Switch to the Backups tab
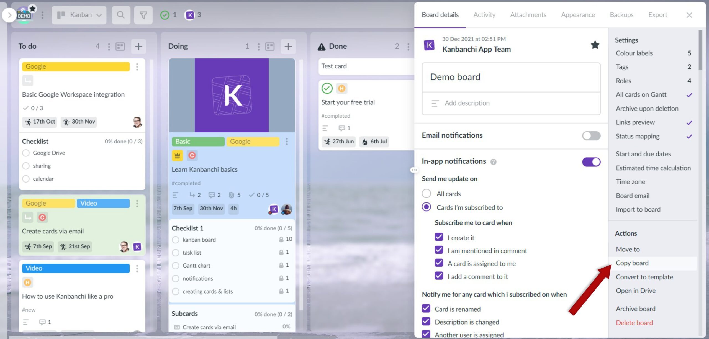 621,15
